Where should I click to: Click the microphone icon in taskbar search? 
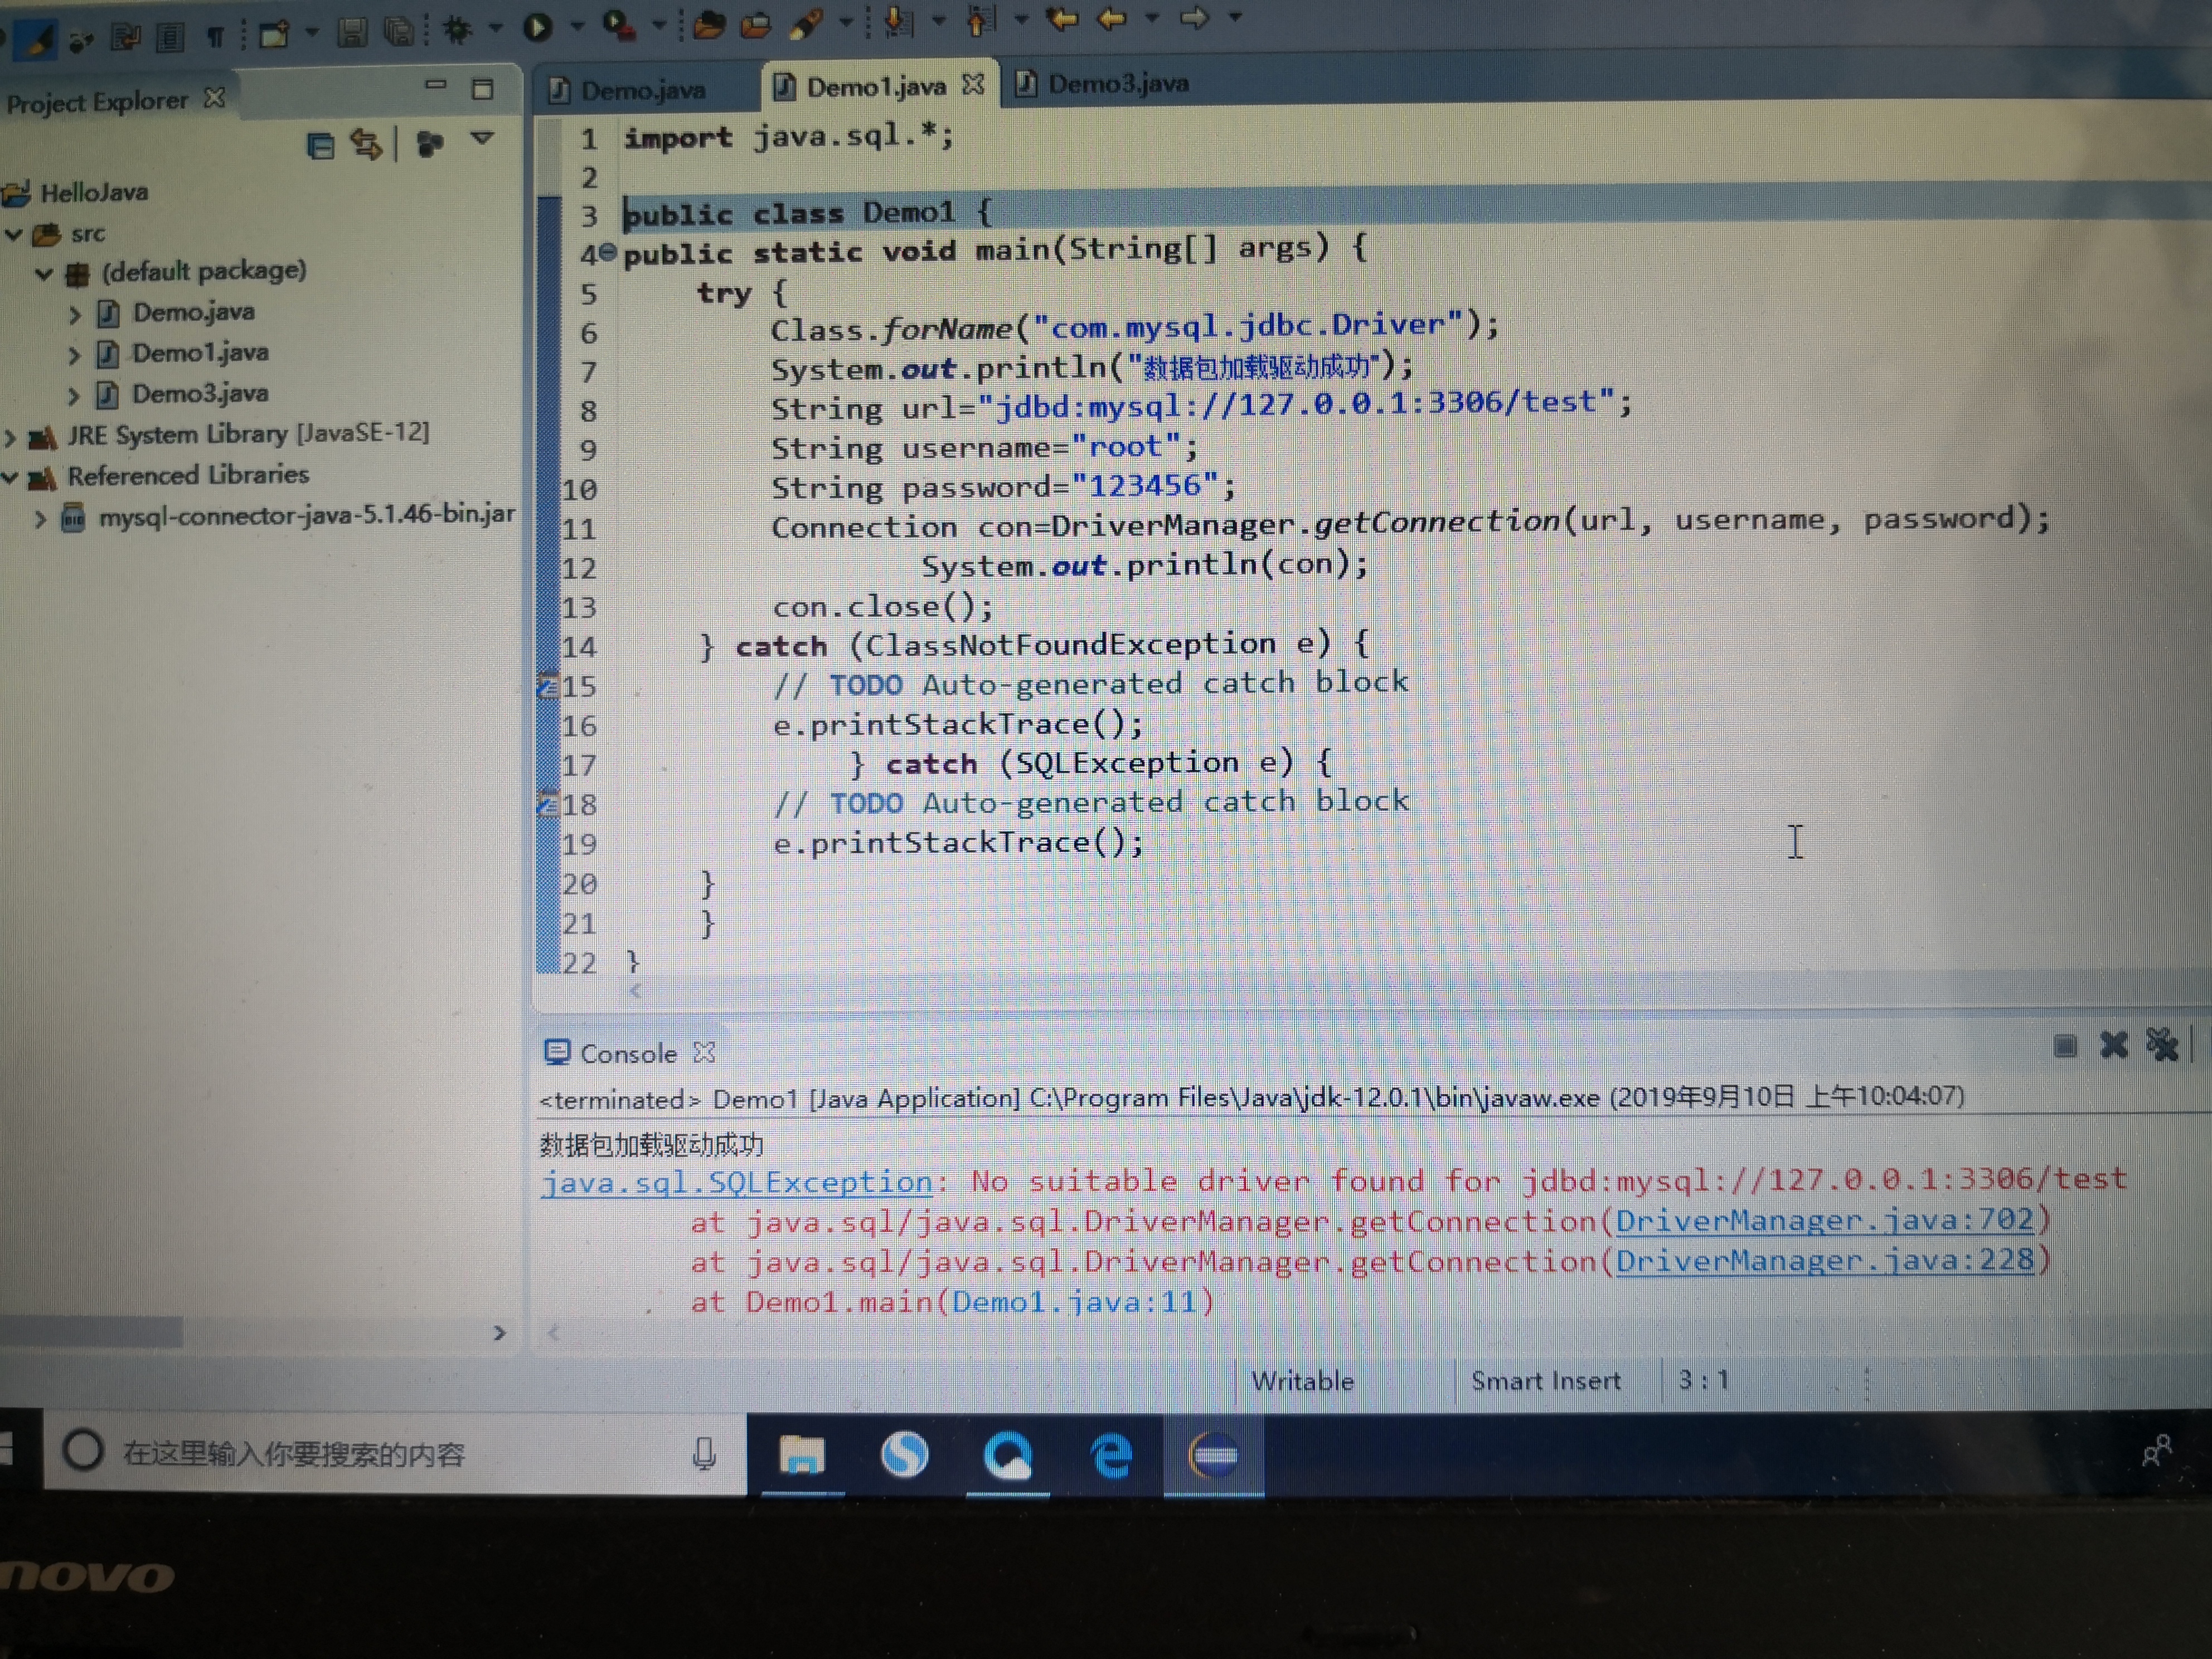pos(704,1454)
